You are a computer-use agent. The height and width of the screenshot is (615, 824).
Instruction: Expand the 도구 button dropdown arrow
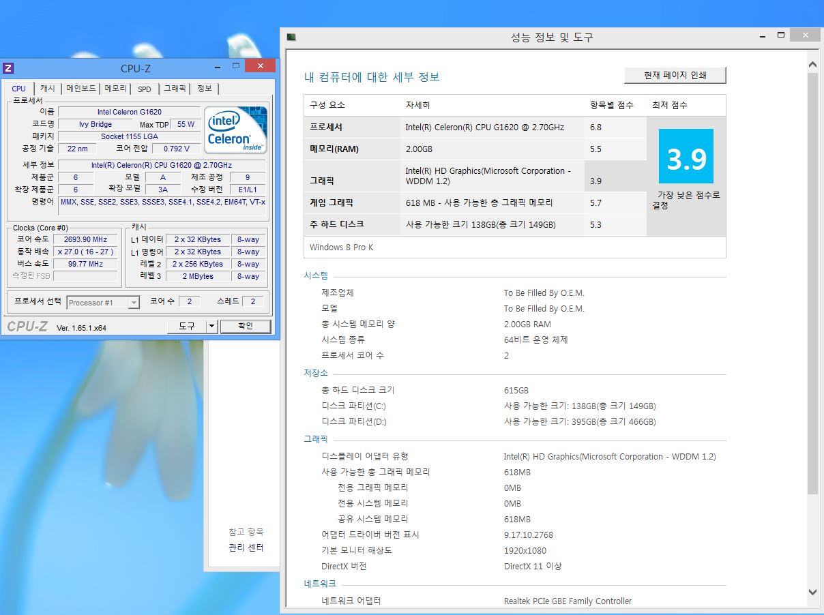(211, 327)
